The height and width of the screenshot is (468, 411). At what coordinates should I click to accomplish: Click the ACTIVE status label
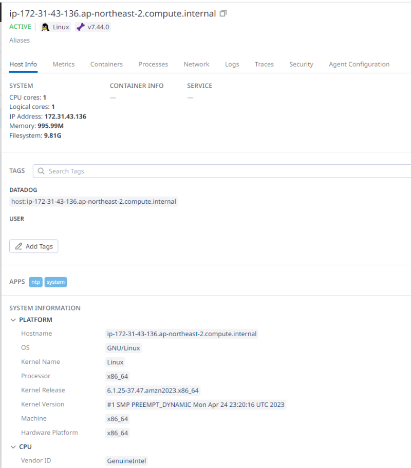21,27
